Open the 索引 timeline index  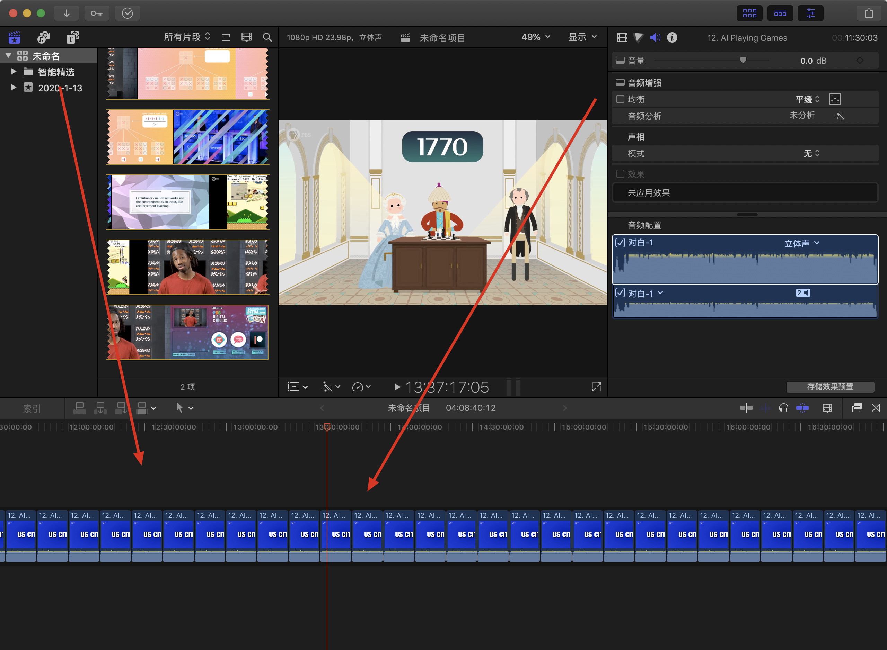(32, 408)
